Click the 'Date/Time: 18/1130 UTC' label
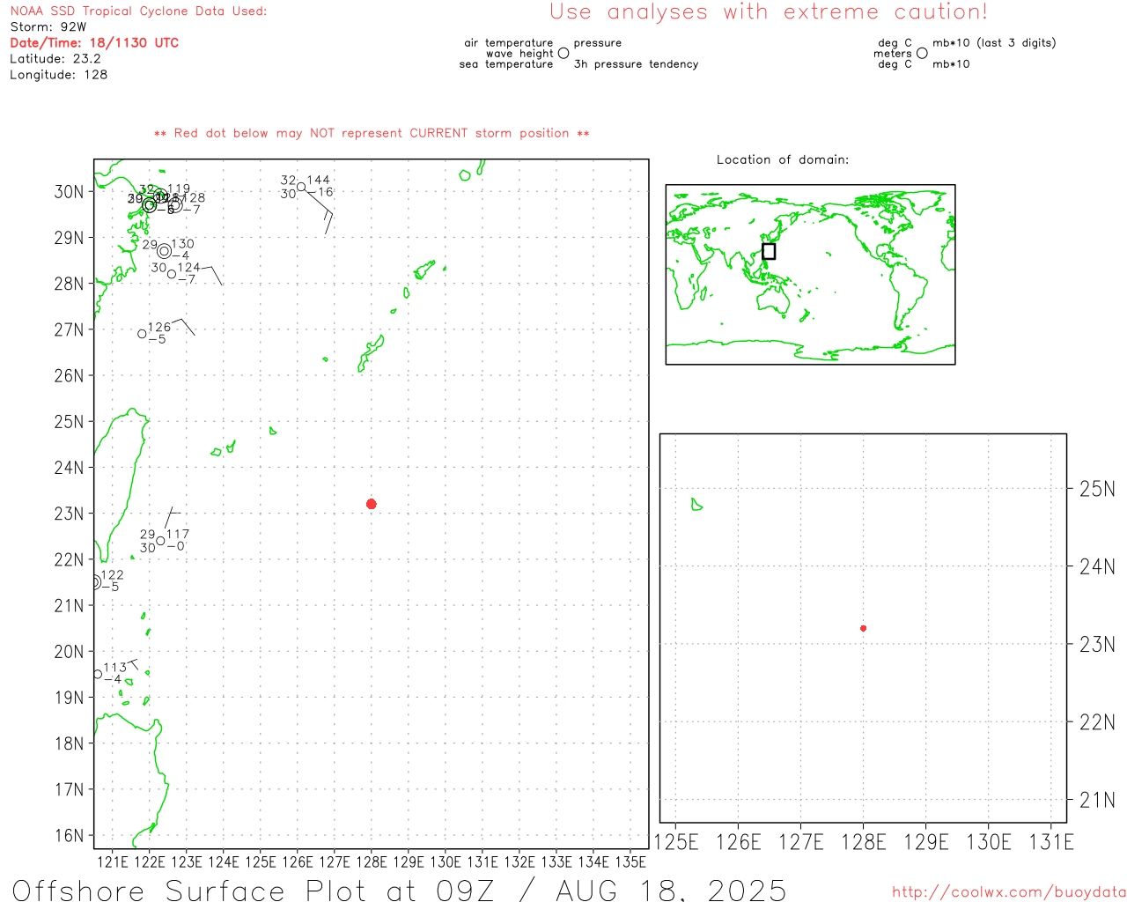The width and height of the screenshot is (1127, 902). pyautogui.click(x=94, y=43)
